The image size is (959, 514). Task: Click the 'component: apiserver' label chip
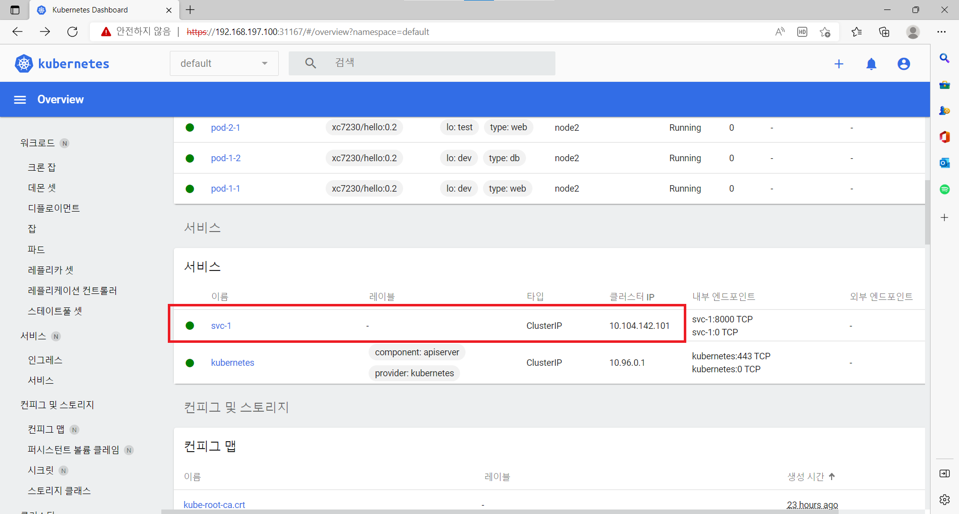click(417, 352)
